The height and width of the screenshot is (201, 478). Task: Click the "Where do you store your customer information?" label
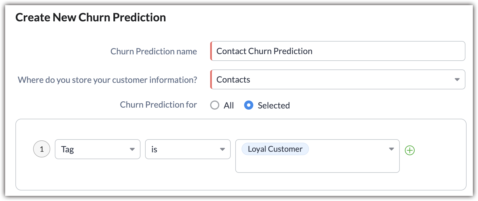(107, 80)
